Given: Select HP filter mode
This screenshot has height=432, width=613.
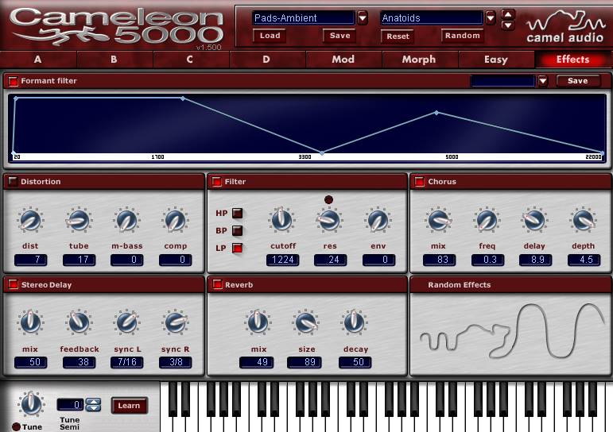Looking at the screenshot, I should pyautogui.click(x=237, y=214).
